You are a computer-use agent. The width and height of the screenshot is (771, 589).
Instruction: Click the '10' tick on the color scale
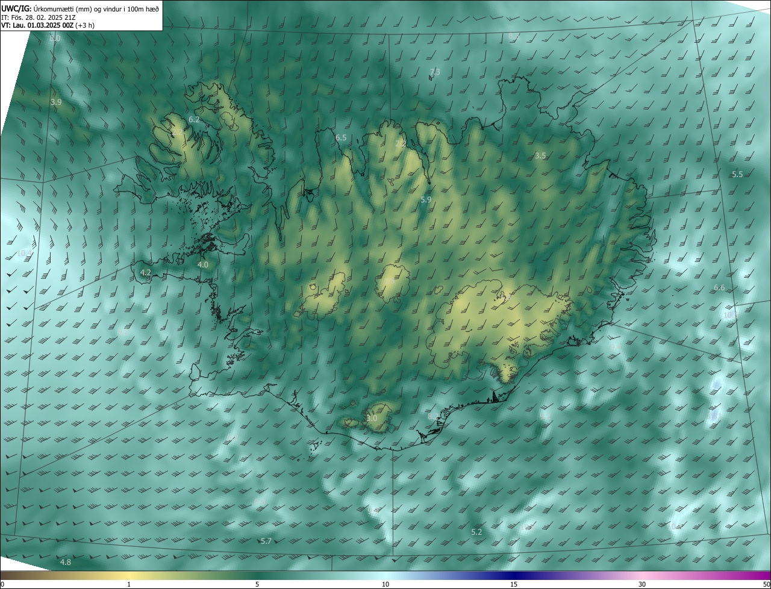click(385, 584)
